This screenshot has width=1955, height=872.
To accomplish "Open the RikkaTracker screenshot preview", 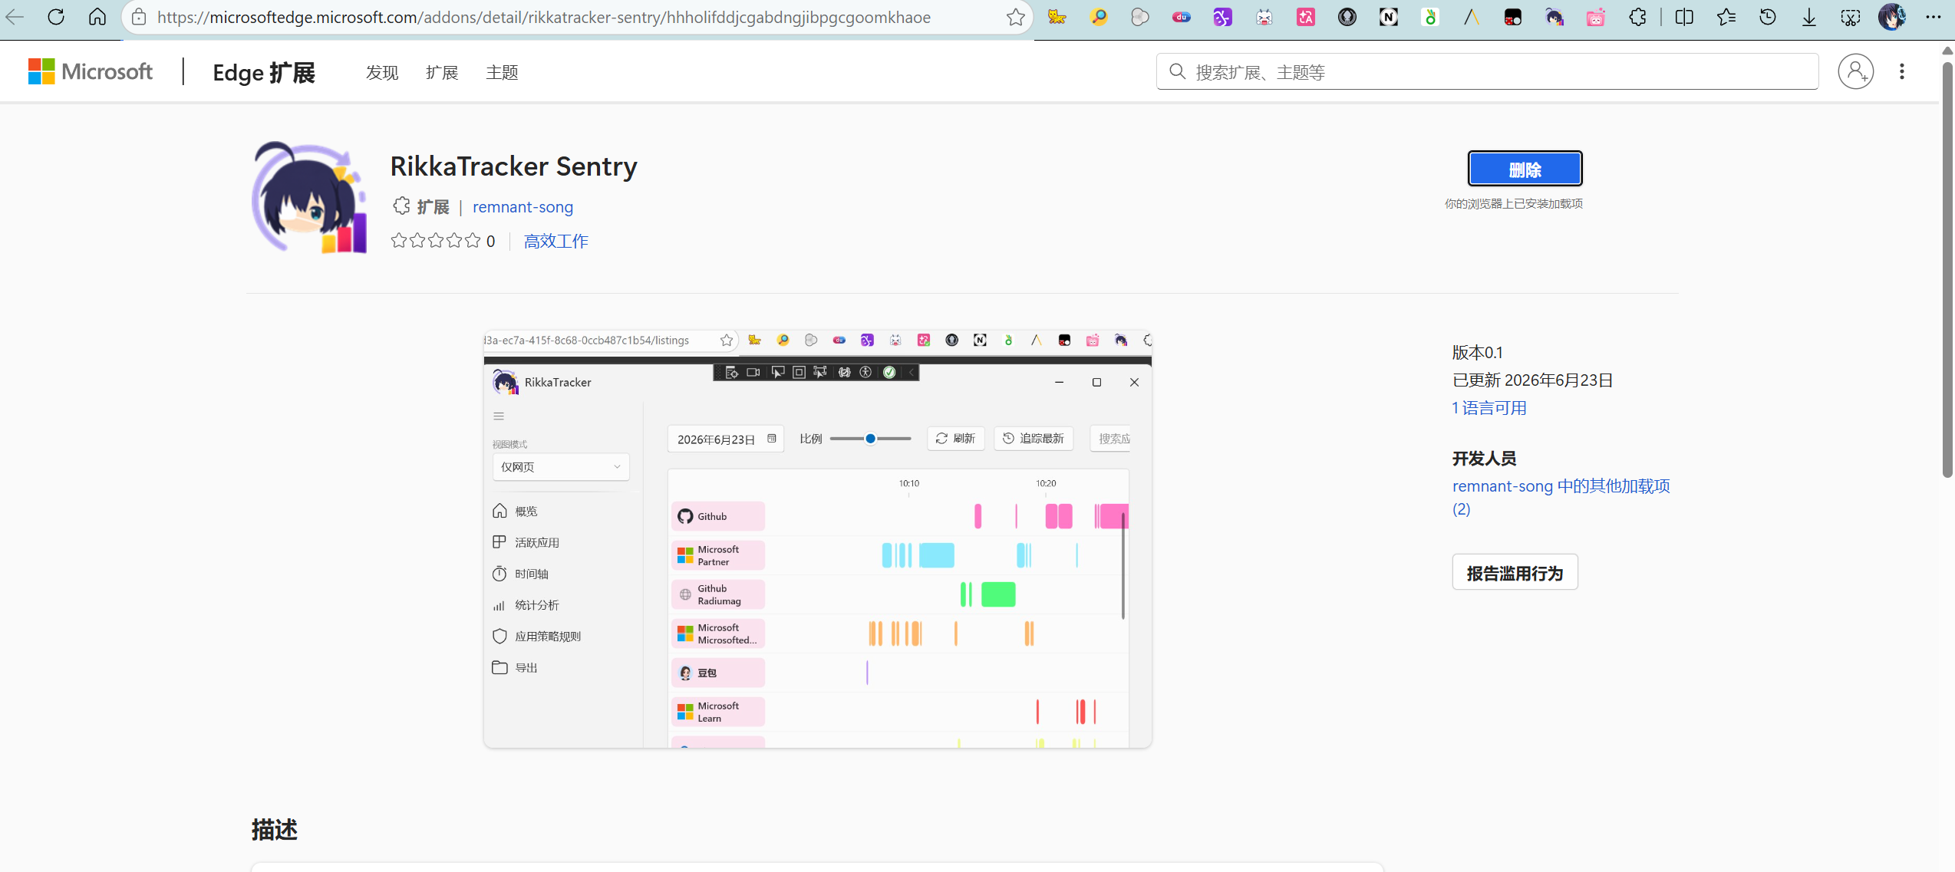I will point(817,539).
